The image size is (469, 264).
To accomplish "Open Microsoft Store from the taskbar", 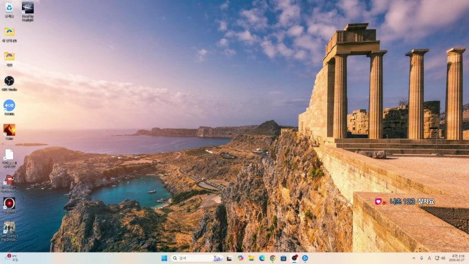I will point(283,258).
